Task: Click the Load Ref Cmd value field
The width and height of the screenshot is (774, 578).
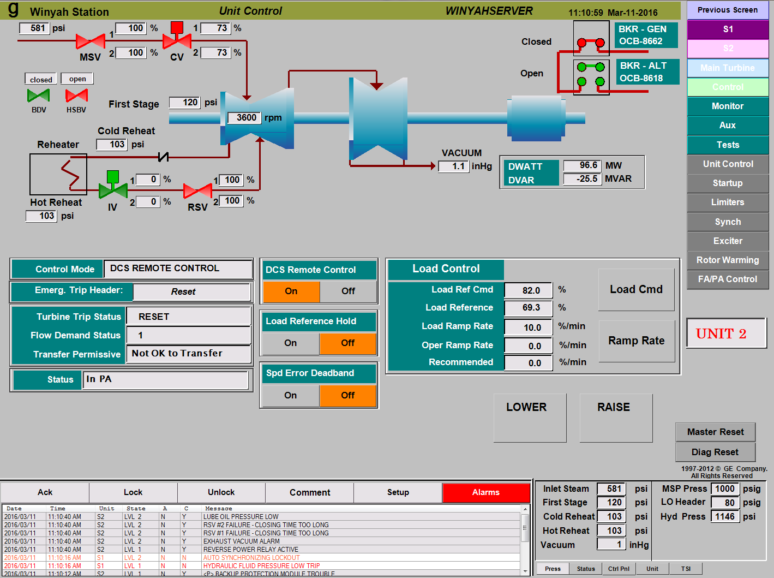Action: (529, 290)
